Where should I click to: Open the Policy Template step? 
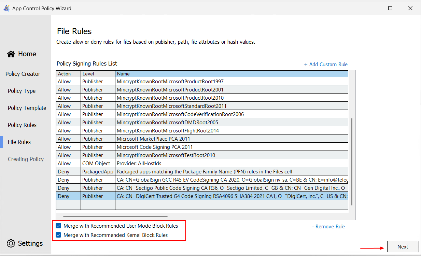[27, 108]
